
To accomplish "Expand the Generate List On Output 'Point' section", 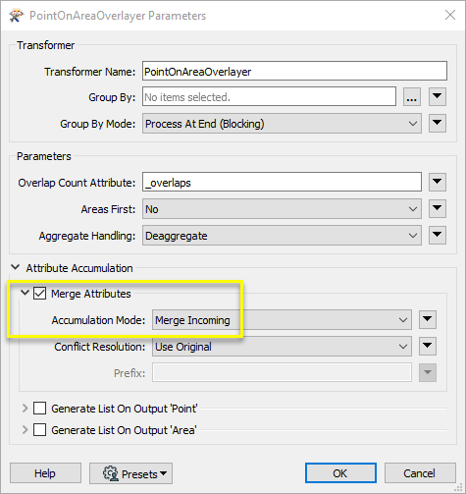I will tap(25, 409).
